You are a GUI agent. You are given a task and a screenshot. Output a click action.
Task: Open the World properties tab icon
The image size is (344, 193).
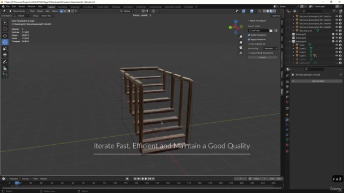pos(287,102)
